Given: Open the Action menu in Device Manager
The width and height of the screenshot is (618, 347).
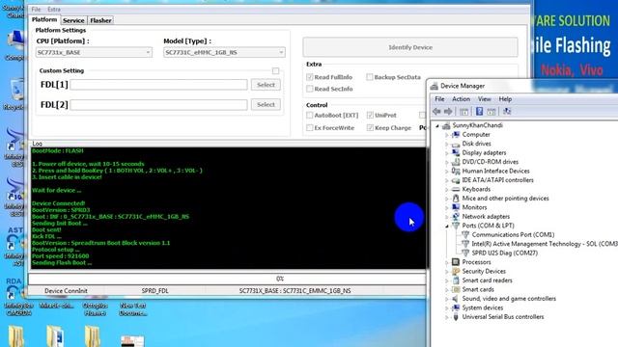Looking at the screenshot, I should tap(461, 99).
